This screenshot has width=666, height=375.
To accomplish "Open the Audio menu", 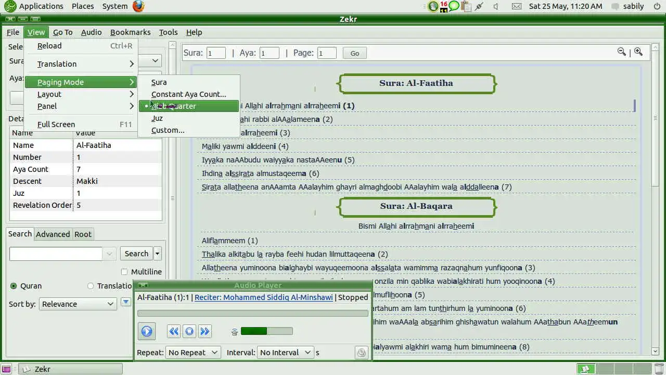I will pos(91,32).
